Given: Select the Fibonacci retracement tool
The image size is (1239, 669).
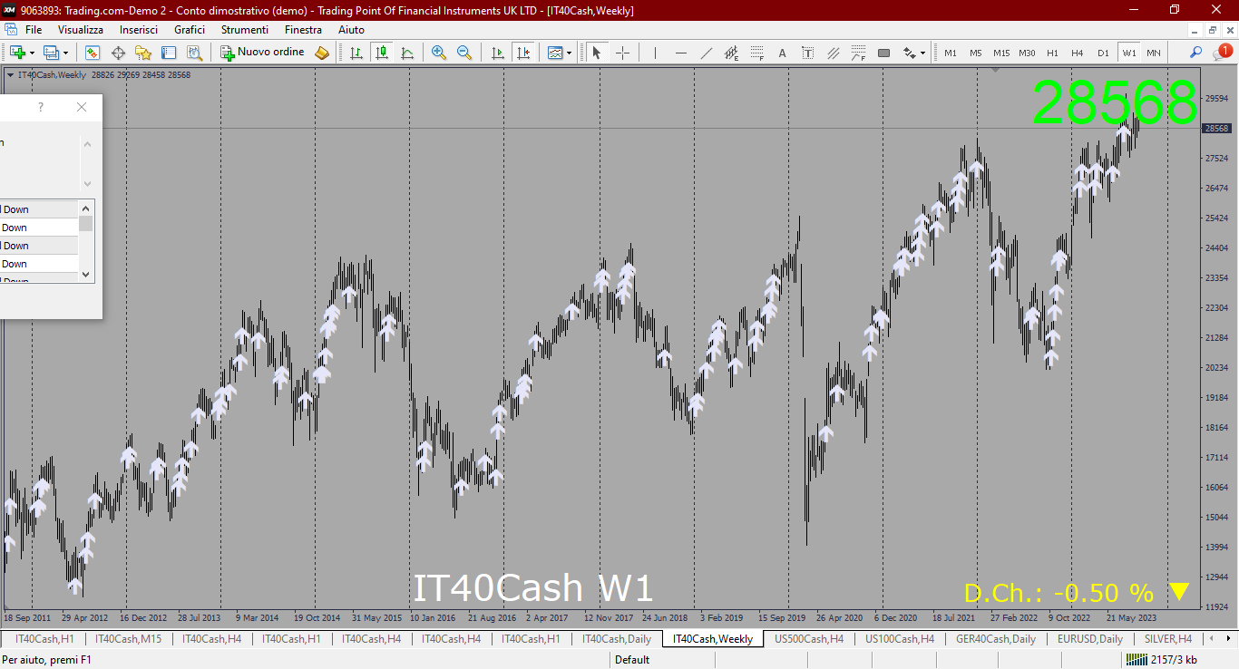Looking at the screenshot, I should [x=756, y=53].
